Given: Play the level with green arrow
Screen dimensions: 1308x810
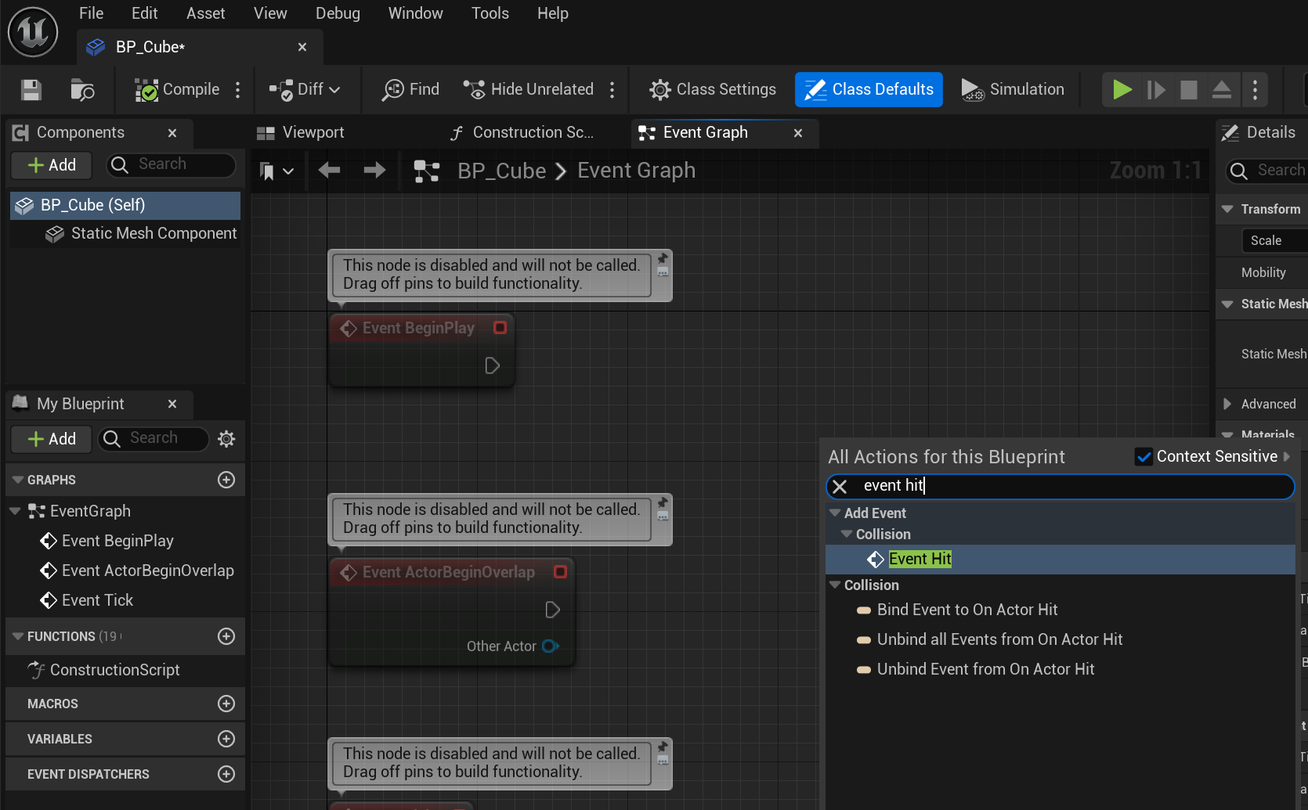Looking at the screenshot, I should [1122, 90].
